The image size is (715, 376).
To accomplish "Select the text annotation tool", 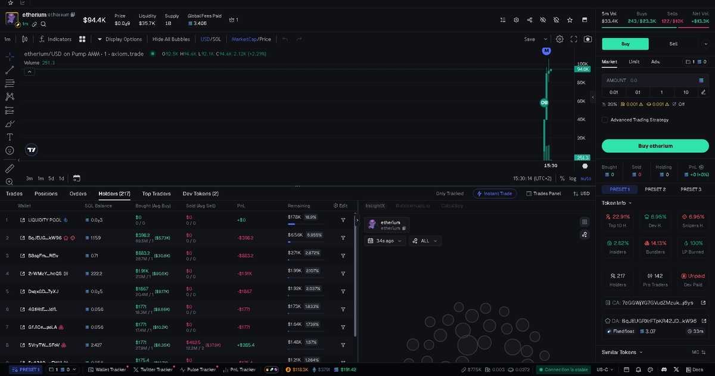I will click(10, 137).
